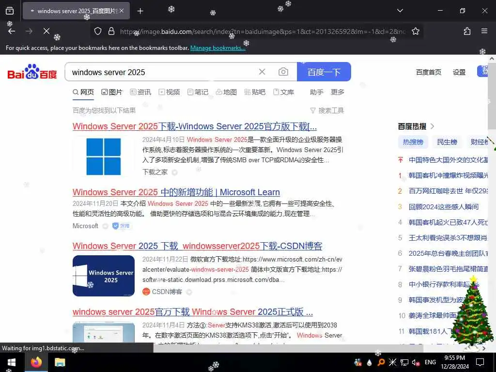Open 百度首页 link
This screenshot has width=496, height=372.
click(x=428, y=72)
